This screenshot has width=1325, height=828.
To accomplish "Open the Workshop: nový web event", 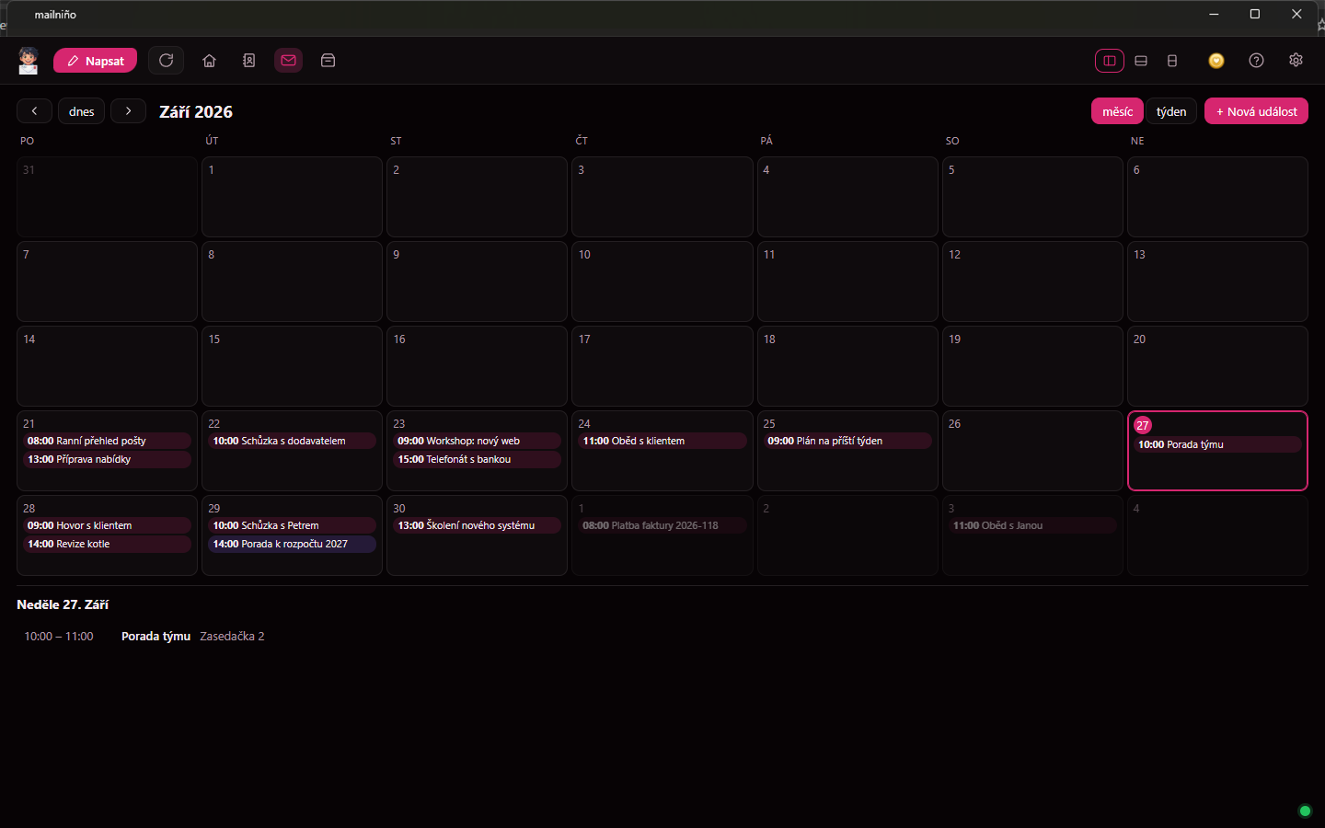I will point(477,442).
